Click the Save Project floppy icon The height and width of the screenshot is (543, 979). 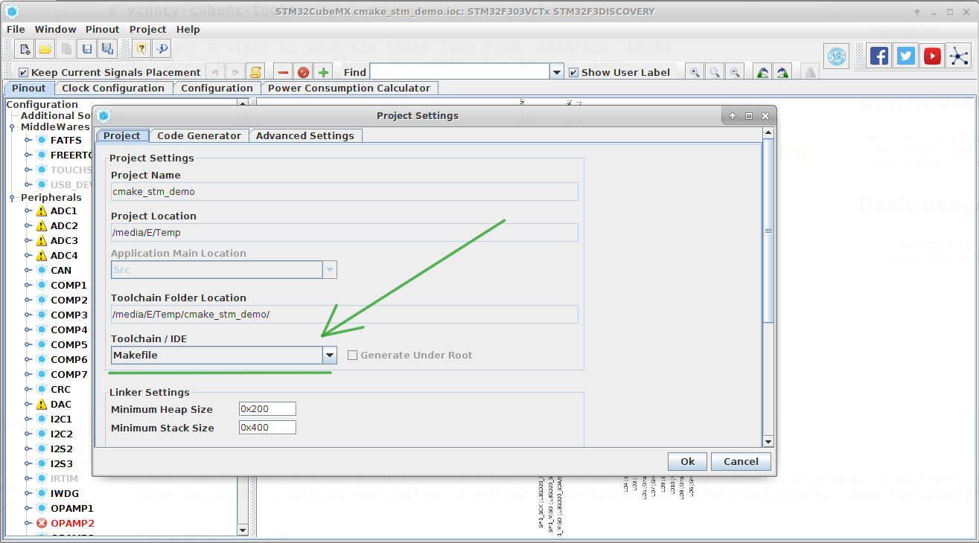pos(87,49)
